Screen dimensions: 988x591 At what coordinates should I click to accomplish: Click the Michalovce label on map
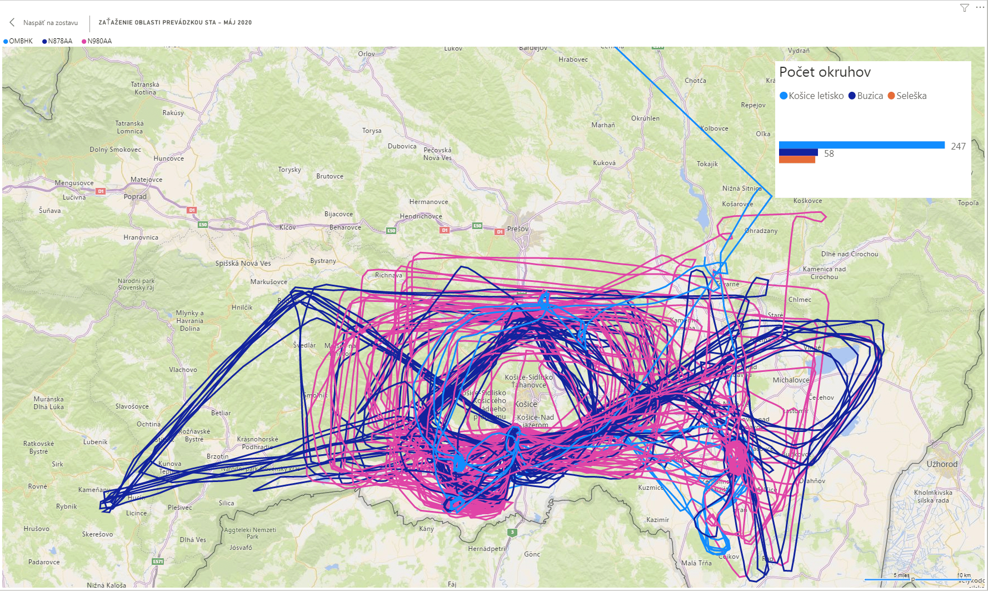791,380
